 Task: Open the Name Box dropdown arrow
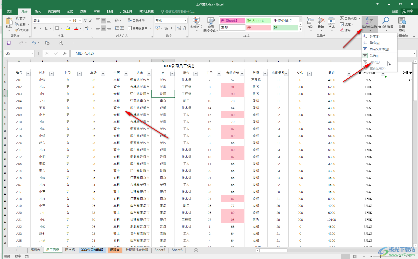32,53
